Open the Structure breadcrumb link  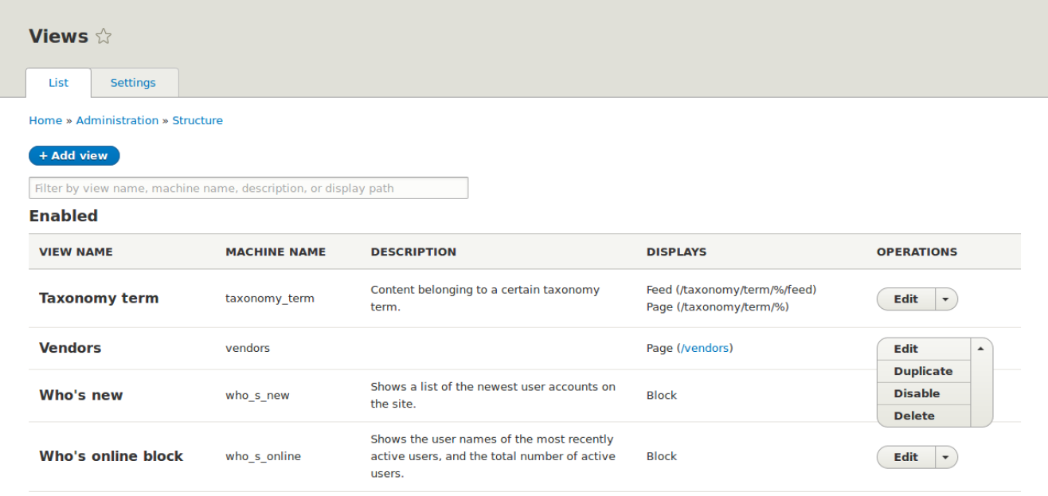click(197, 120)
